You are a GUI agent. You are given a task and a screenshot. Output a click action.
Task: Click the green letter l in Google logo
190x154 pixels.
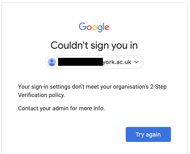(103, 26)
